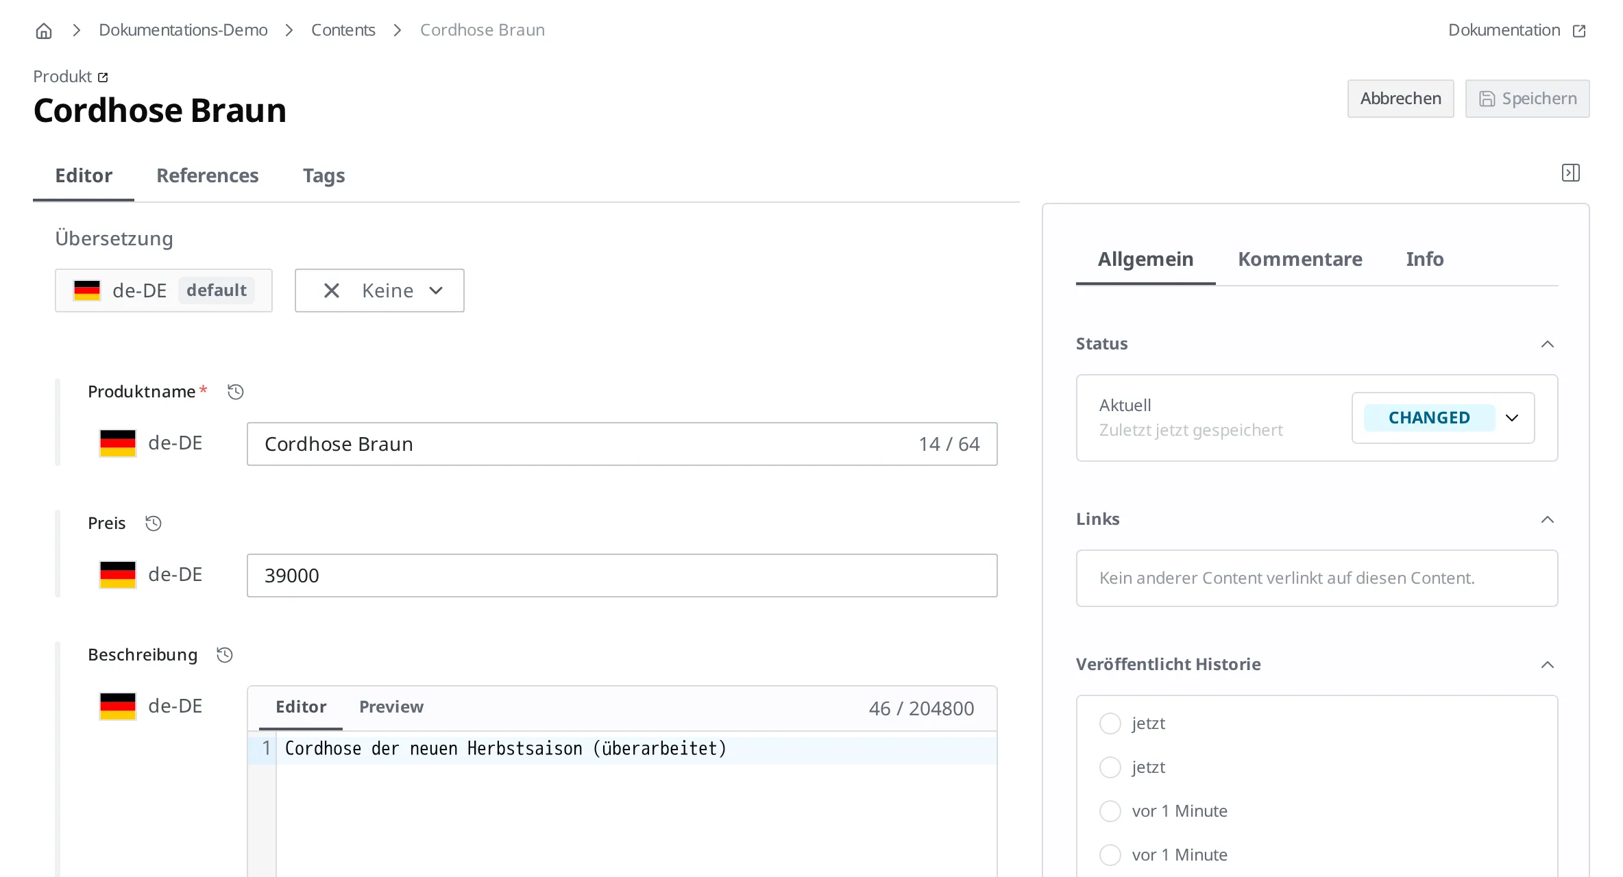Clear the Keine translation selection X
The width and height of the screenshot is (1623, 877).
[332, 291]
